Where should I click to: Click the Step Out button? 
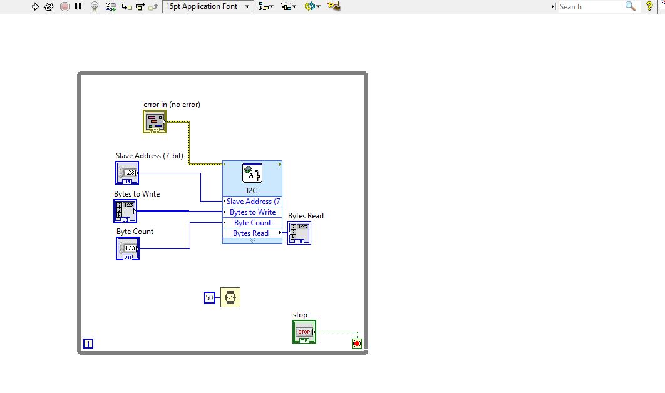(153, 6)
